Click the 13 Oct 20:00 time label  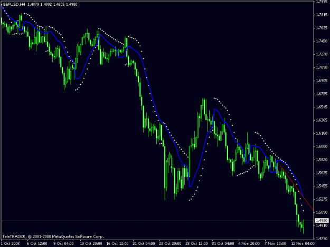(x=91, y=244)
